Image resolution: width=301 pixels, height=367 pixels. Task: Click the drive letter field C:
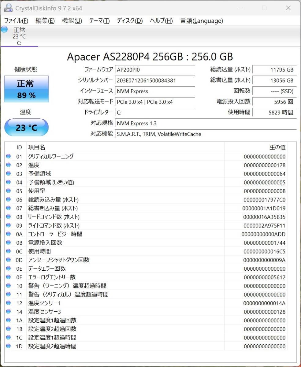pyautogui.click(x=155, y=113)
